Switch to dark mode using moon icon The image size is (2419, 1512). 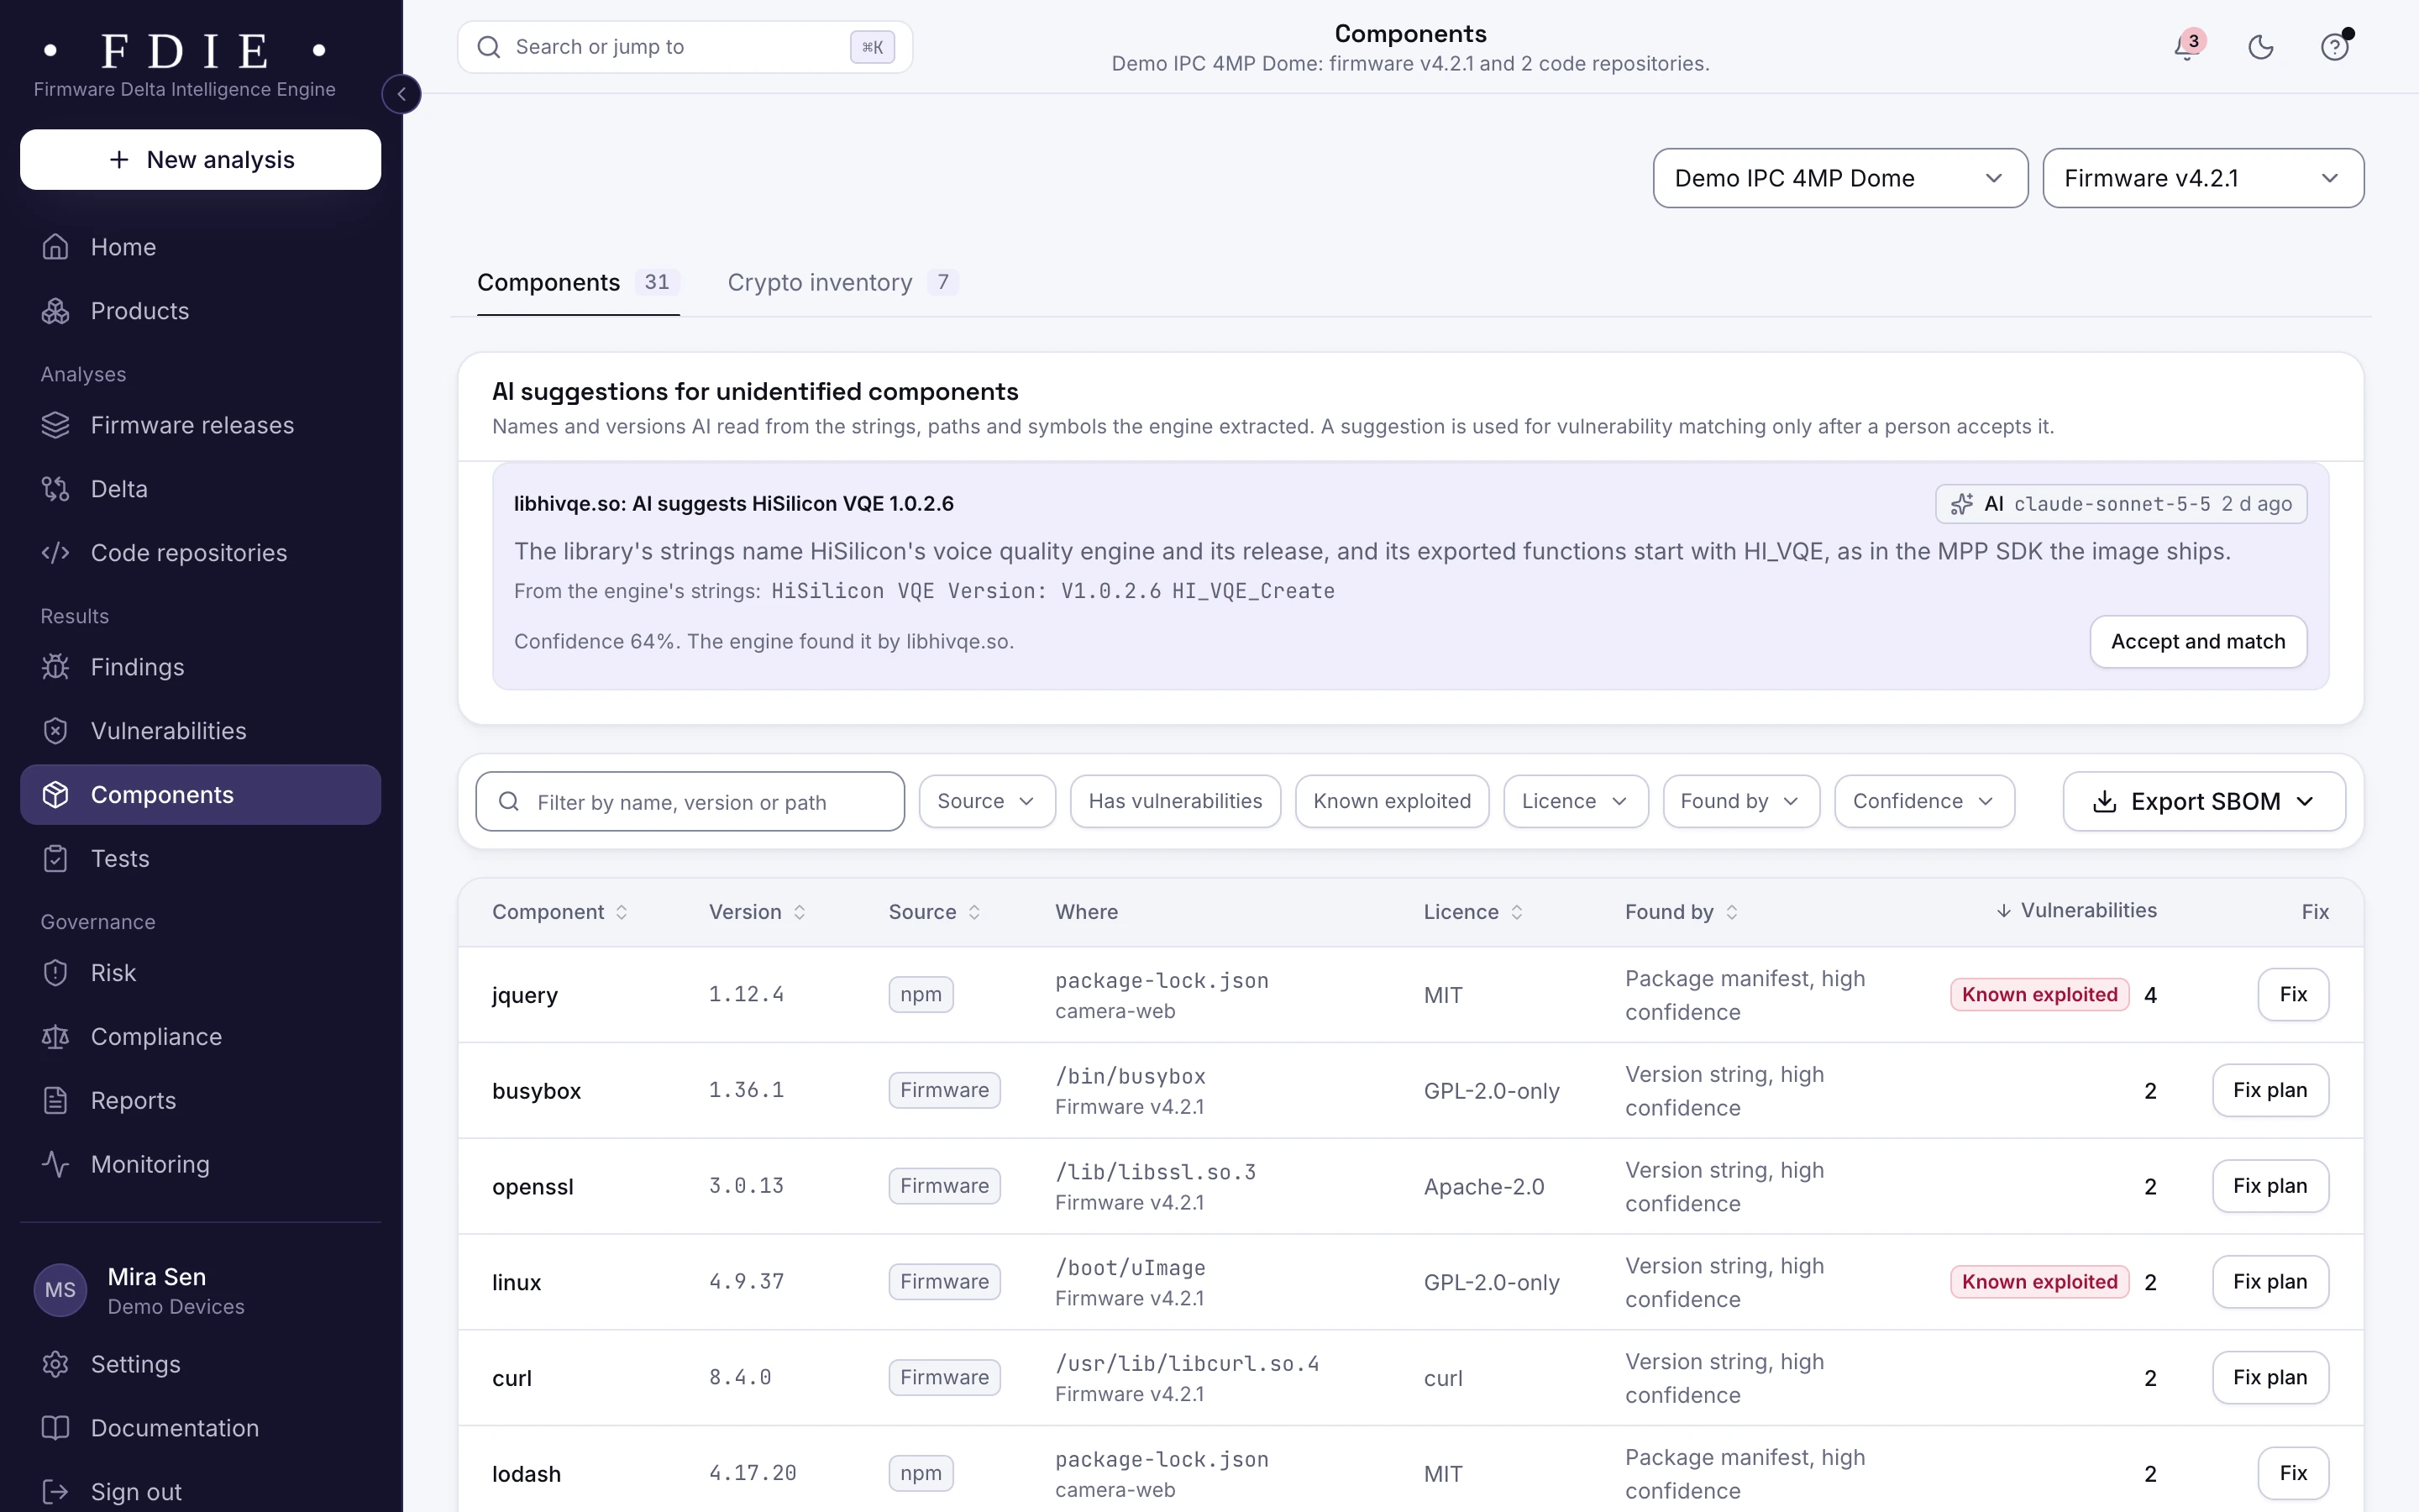(x=2261, y=47)
